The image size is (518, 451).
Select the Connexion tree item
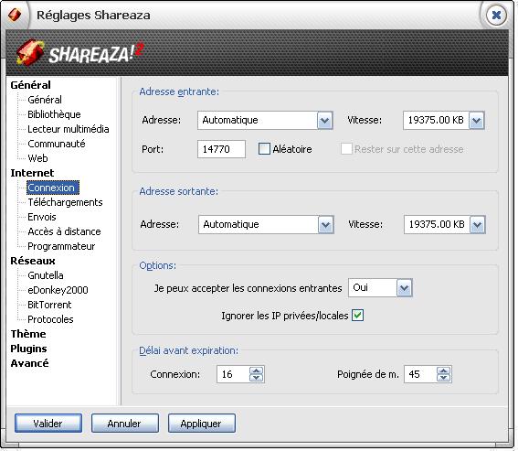coord(53,188)
